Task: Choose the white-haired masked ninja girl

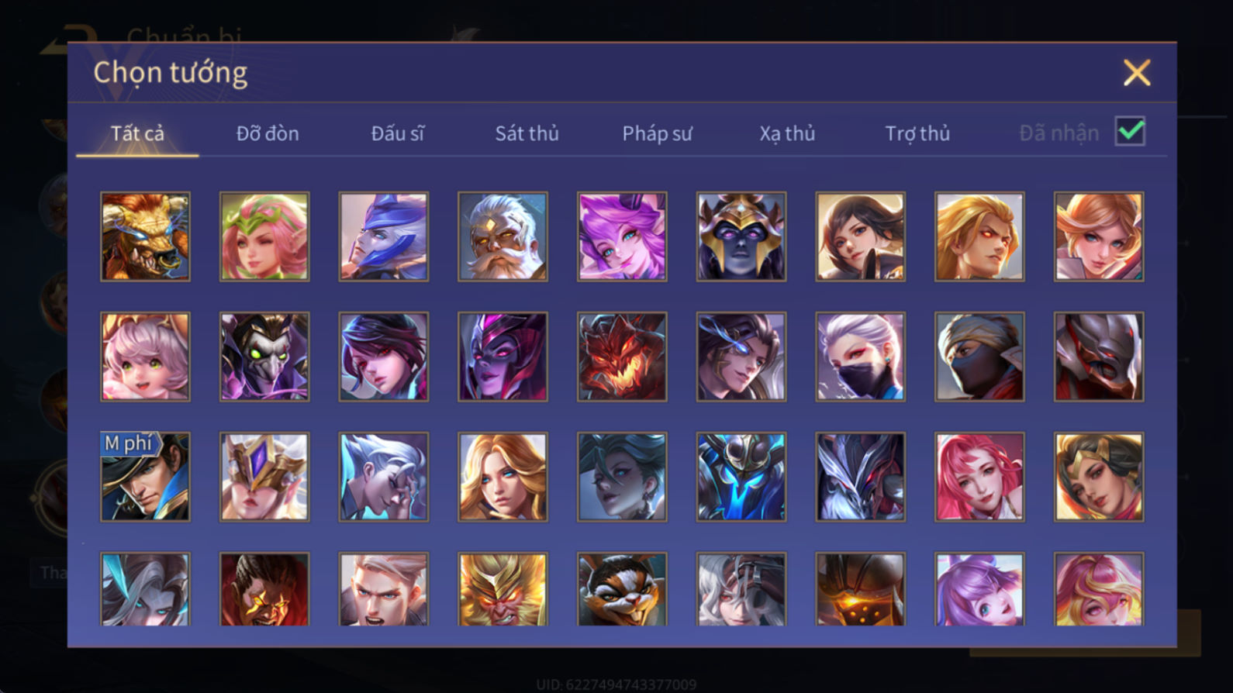Action: [x=860, y=357]
